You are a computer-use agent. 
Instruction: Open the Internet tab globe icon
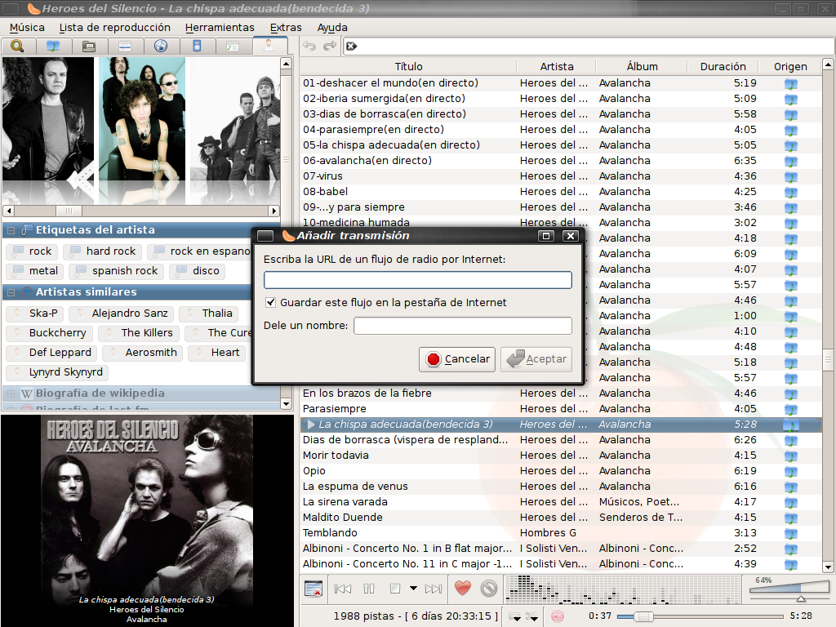(161, 47)
